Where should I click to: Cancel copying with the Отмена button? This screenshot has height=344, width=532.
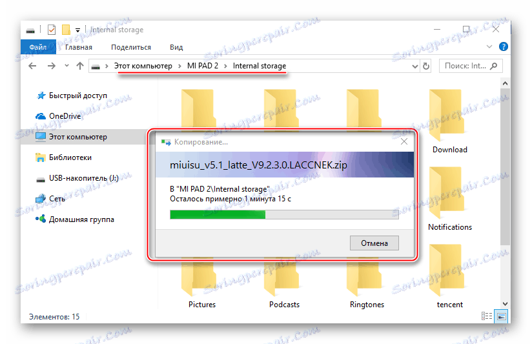pos(374,243)
